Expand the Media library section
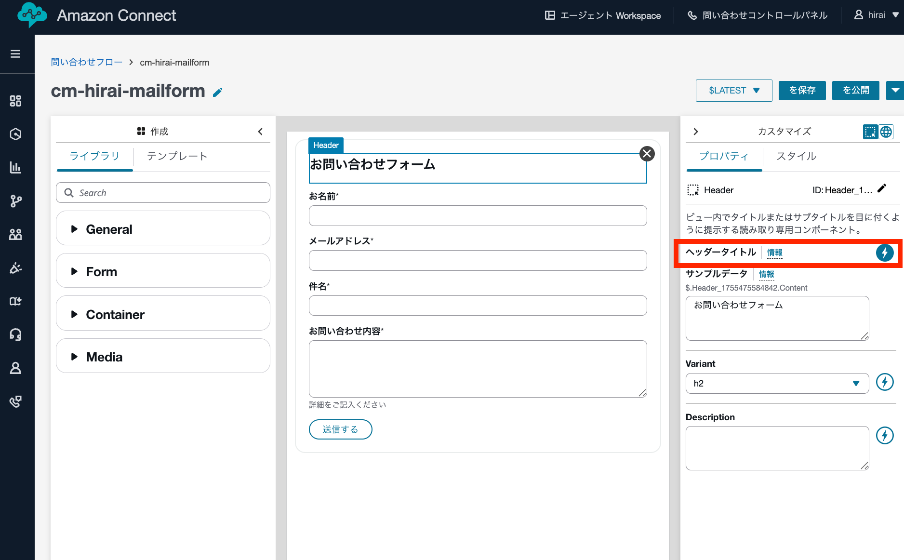Image resolution: width=904 pixels, height=560 pixels. click(163, 356)
